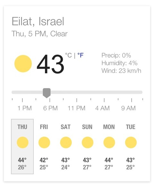Click Monday's sun forecast icon
This screenshot has width=154, height=185.
click(x=109, y=142)
